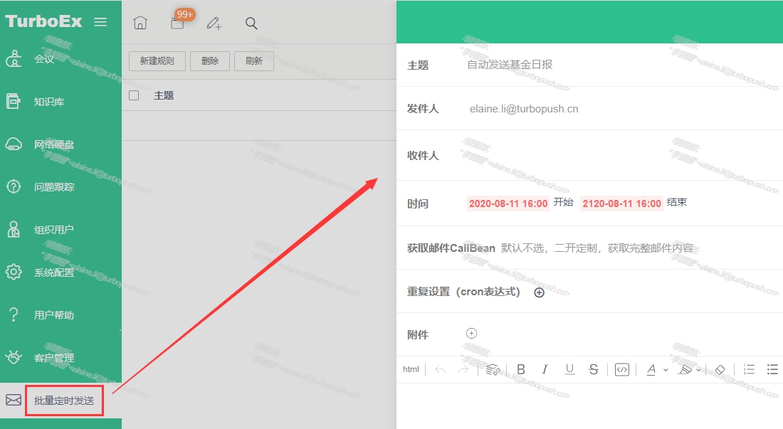
Task: Toggle the html source mode
Action: (x=411, y=369)
